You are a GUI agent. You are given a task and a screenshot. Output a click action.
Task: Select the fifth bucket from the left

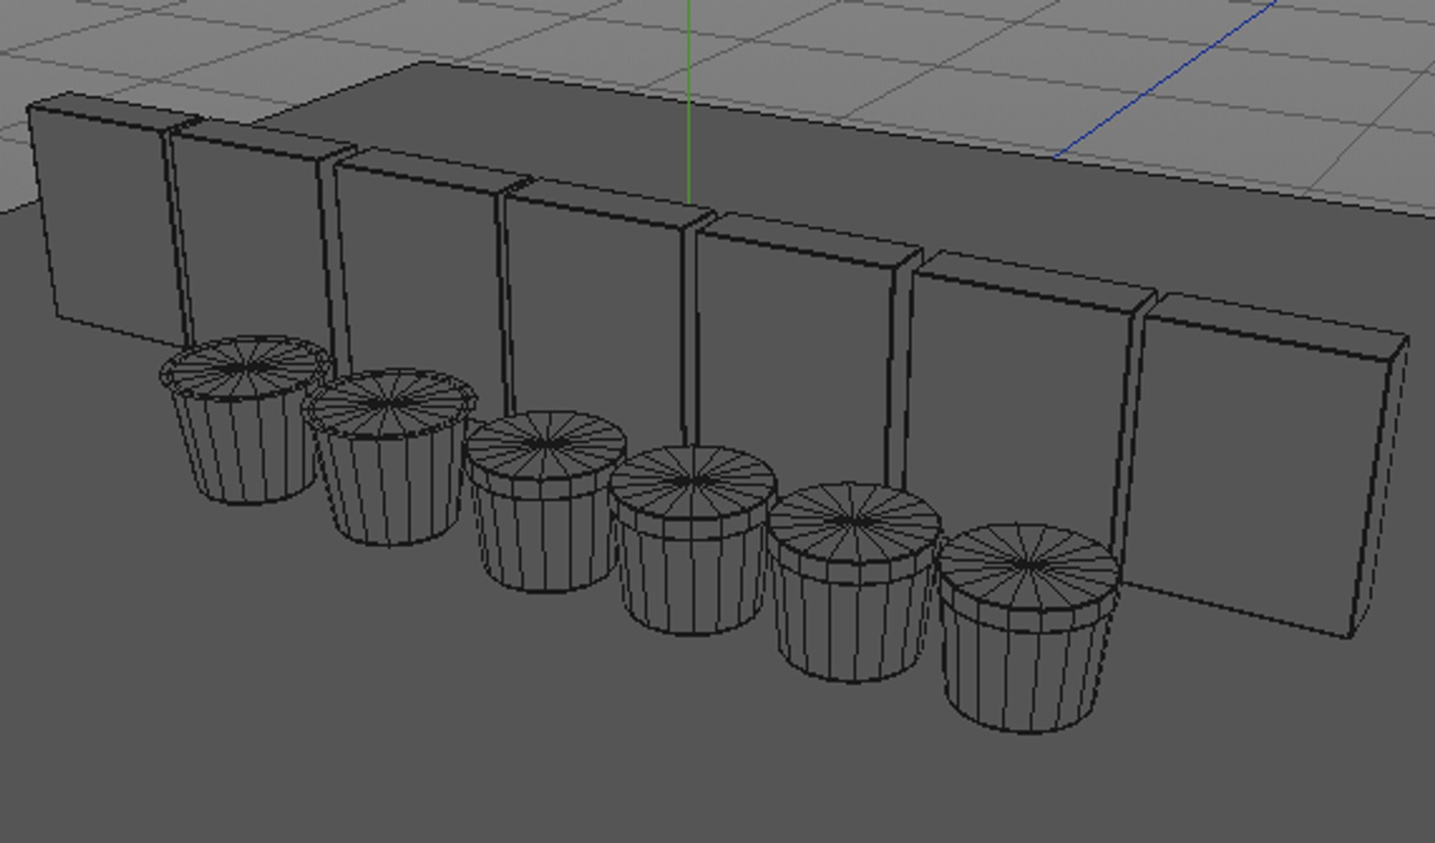click(x=853, y=582)
